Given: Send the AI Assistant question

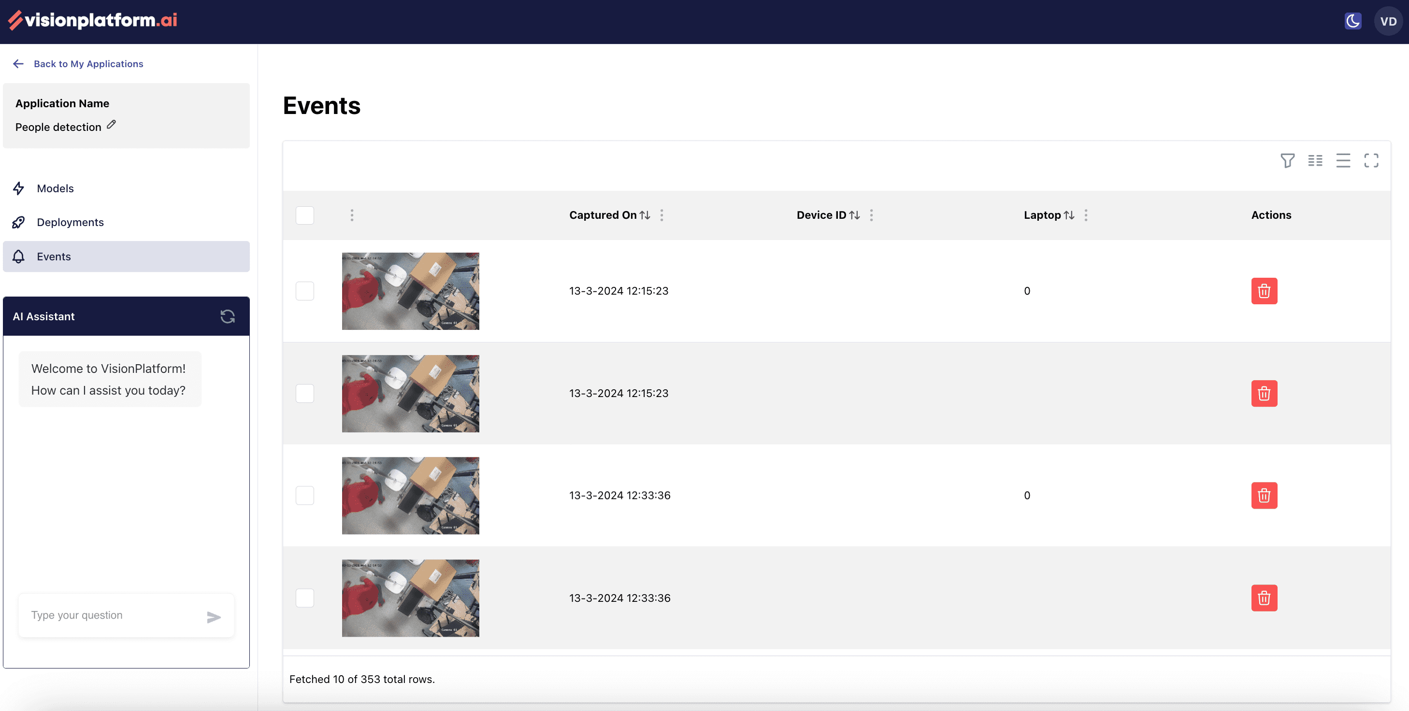Looking at the screenshot, I should pyautogui.click(x=214, y=617).
